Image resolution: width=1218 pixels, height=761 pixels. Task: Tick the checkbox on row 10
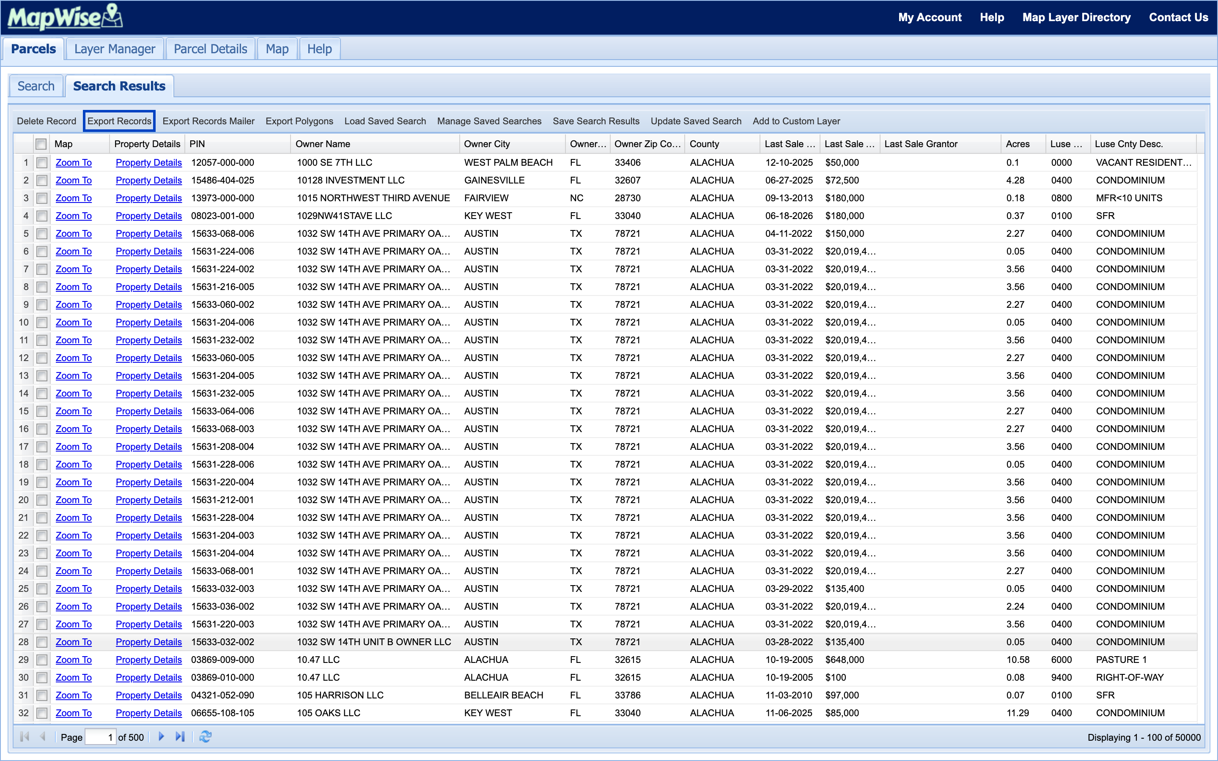click(x=42, y=323)
